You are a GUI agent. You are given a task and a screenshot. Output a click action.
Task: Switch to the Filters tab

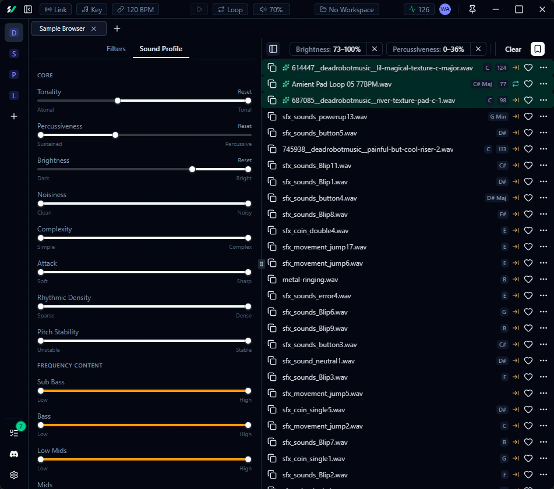pos(116,49)
